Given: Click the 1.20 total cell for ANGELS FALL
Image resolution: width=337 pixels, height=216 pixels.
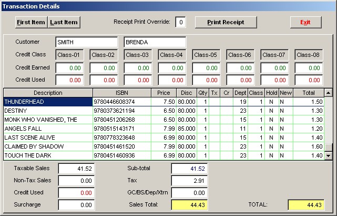Looking at the screenshot, I should [x=309, y=129].
